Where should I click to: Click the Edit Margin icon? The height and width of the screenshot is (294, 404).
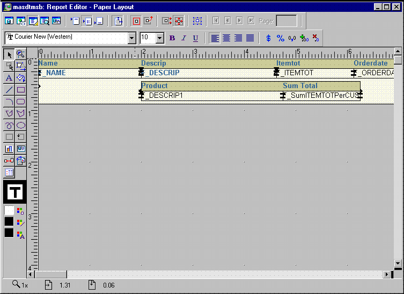click(118, 21)
